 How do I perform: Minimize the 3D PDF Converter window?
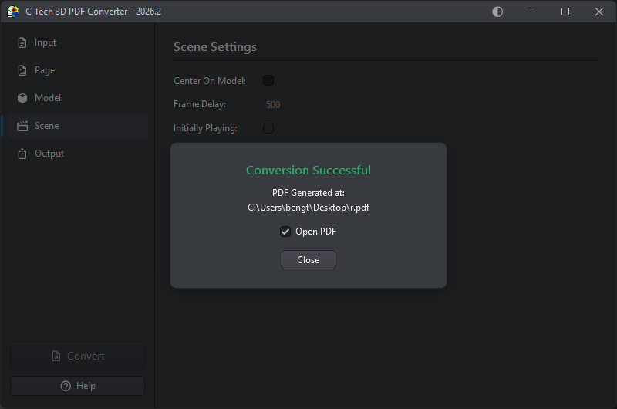(x=531, y=12)
